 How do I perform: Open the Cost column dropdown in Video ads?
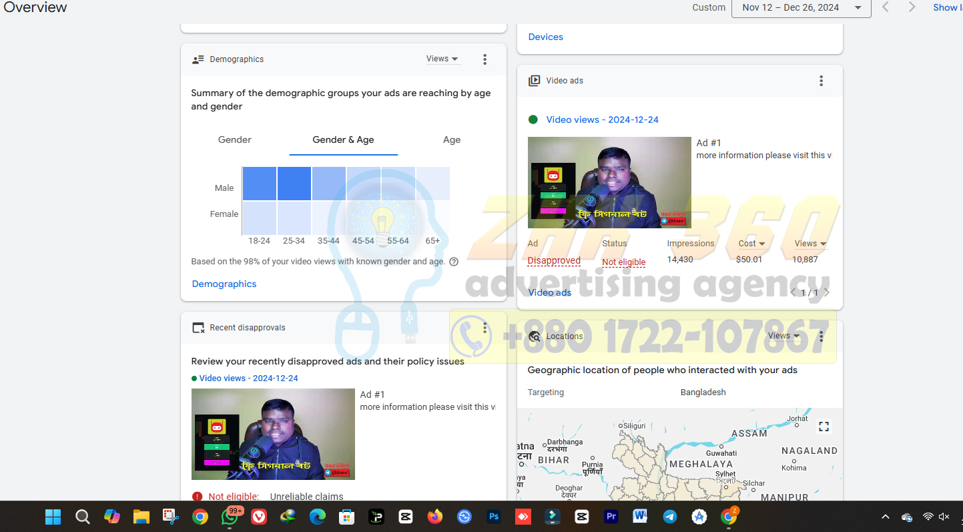tap(751, 244)
